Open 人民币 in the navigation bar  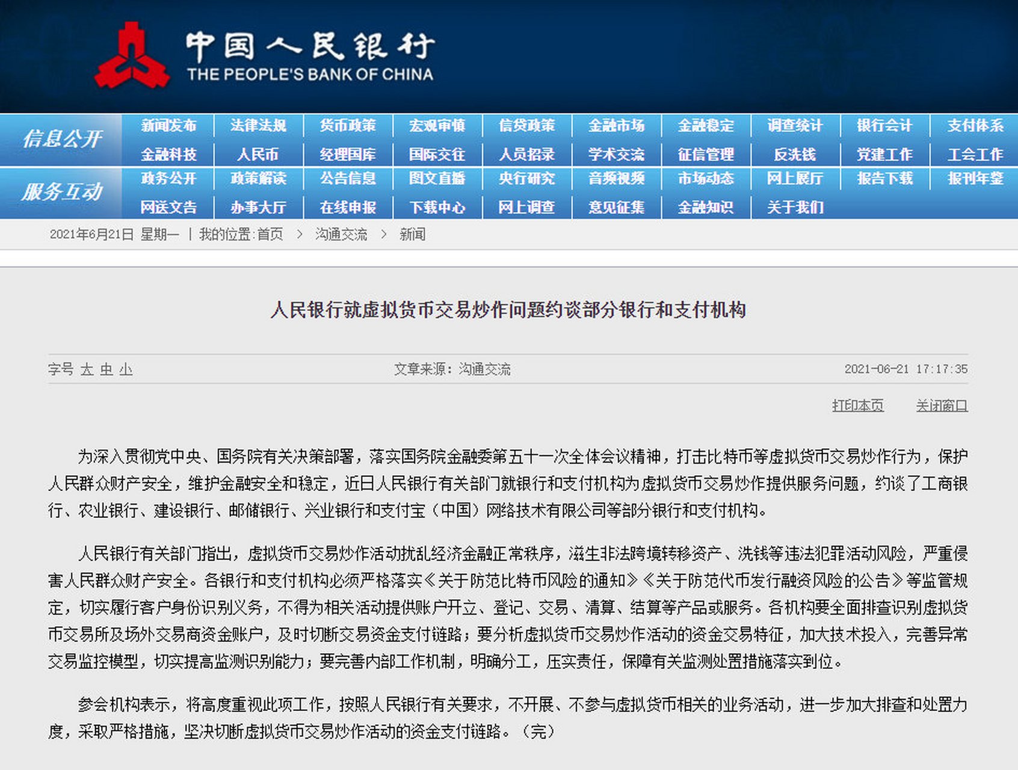tap(258, 155)
